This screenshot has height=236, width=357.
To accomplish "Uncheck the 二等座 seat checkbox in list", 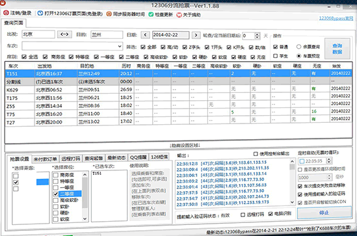I will pos(56,194).
